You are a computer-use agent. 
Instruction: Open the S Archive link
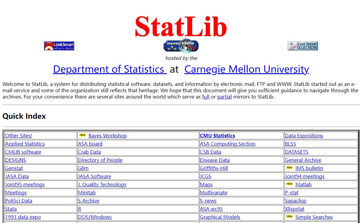coord(89,201)
